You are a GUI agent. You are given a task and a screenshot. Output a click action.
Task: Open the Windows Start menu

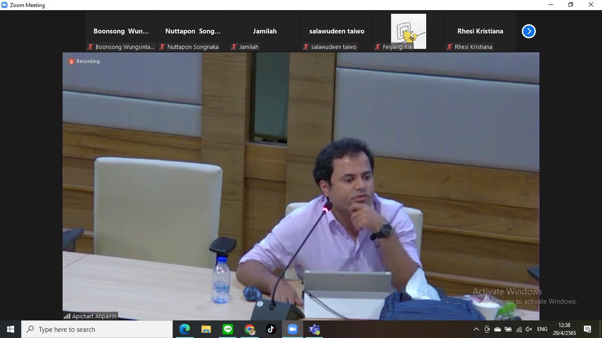(x=11, y=329)
